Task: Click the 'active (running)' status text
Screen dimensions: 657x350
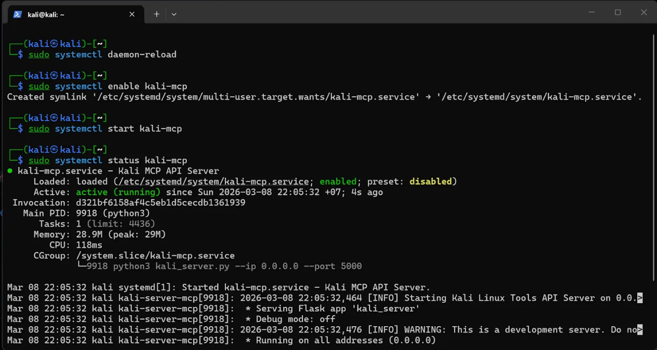Action: [118, 192]
